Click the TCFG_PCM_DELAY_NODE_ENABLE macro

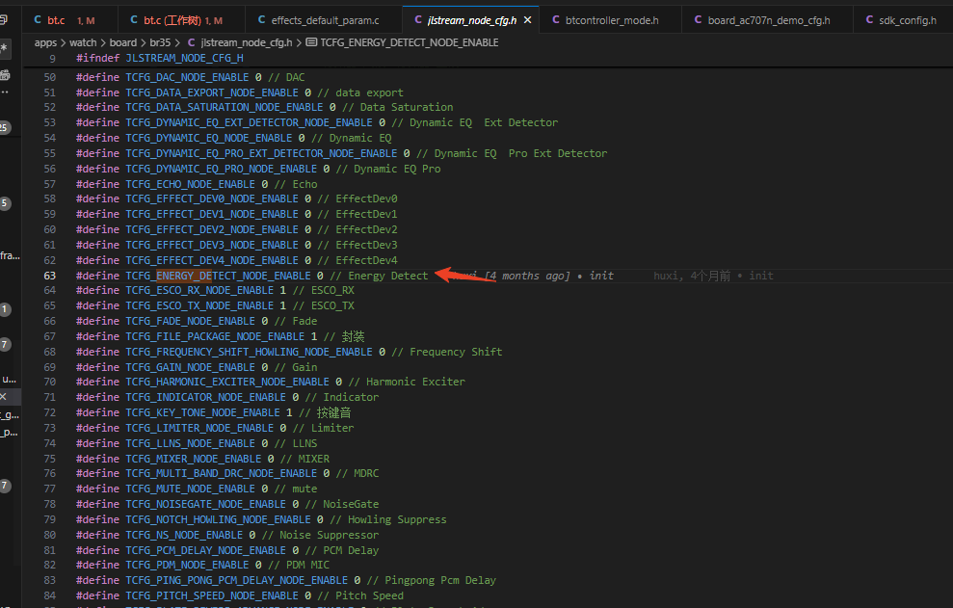(x=205, y=550)
